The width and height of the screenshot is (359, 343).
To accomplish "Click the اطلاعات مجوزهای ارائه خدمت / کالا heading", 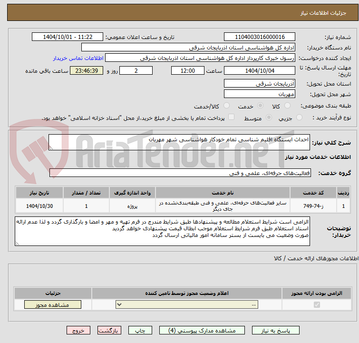I will 316,258.
